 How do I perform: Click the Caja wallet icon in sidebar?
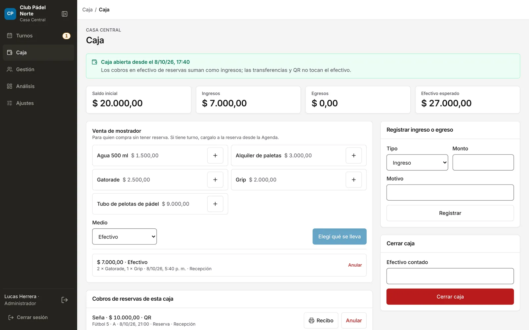[x=10, y=52]
